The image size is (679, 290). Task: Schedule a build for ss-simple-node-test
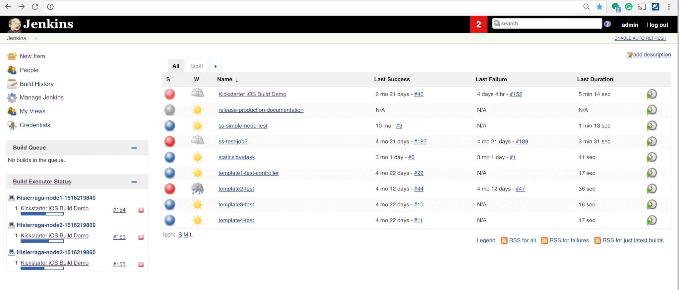(651, 126)
